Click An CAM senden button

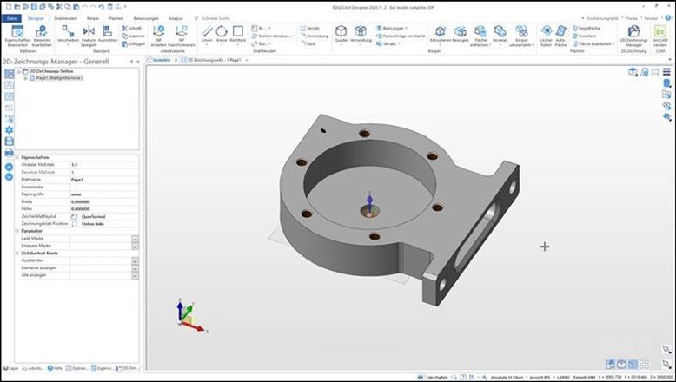[660, 36]
